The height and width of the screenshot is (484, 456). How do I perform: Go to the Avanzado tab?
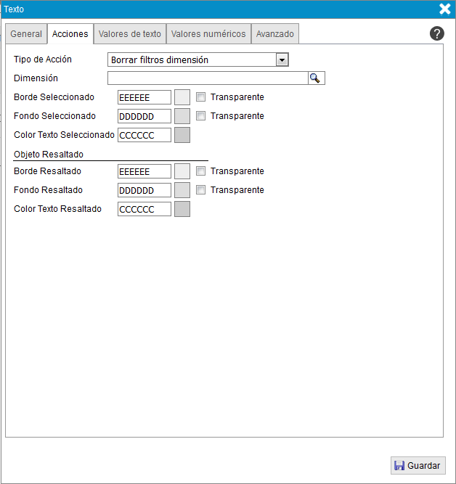pyautogui.click(x=275, y=34)
